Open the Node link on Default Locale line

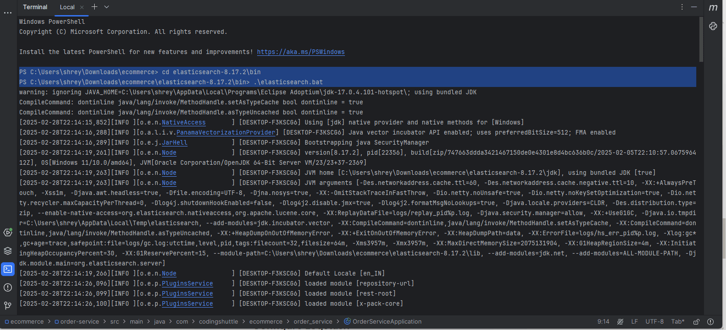pyautogui.click(x=169, y=273)
